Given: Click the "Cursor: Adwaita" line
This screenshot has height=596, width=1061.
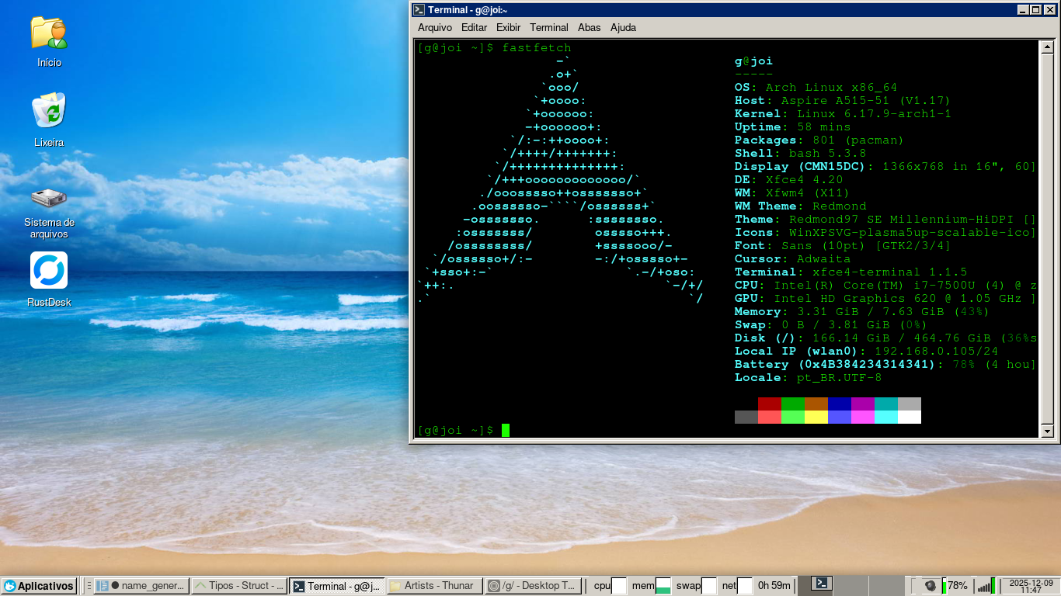Looking at the screenshot, I should [x=793, y=259].
